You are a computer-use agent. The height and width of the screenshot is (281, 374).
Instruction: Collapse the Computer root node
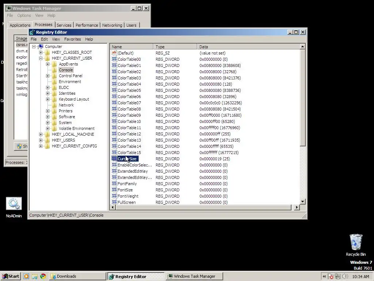[34, 46]
